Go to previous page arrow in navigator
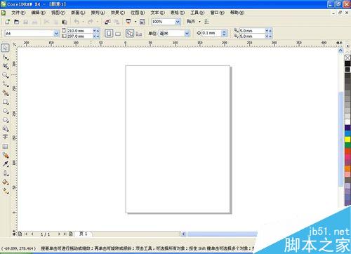 click(32, 234)
